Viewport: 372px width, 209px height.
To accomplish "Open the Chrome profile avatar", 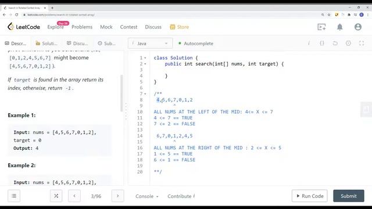I will (362, 15).
